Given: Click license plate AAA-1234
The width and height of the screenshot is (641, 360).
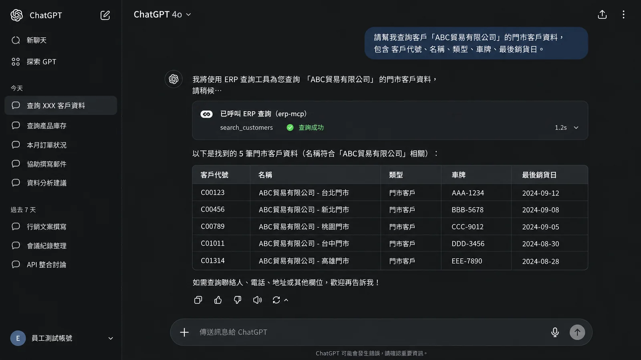Looking at the screenshot, I should click(x=468, y=193).
